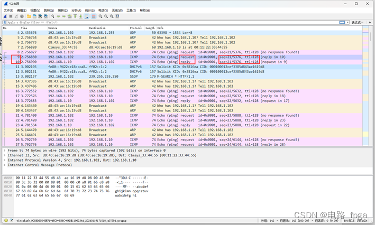Toggle auto-scroll during live capture

click(x=87, y=16)
